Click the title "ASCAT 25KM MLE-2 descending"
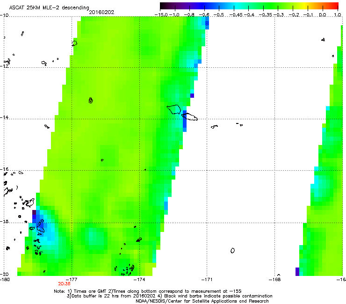This screenshot has width=346, height=304. click(49, 8)
